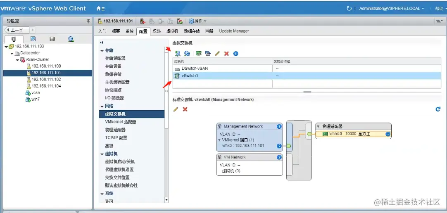
Task: Click the global refresh icon in the top bar
Action: coord(349,9)
